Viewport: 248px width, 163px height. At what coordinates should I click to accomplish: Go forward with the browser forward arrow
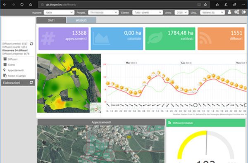coord(13,5)
